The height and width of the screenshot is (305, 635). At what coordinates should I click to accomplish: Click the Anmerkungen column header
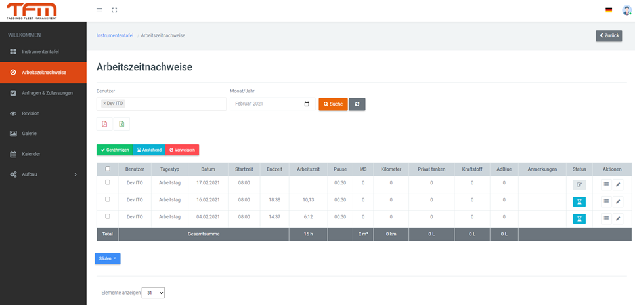click(x=542, y=169)
